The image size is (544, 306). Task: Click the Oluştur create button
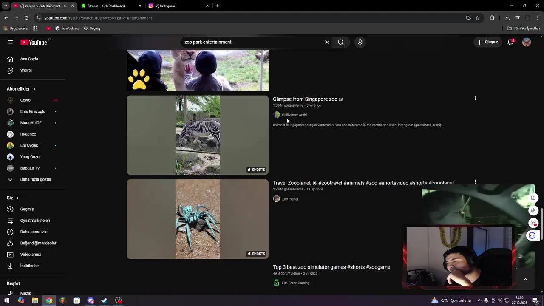pos(487,42)
